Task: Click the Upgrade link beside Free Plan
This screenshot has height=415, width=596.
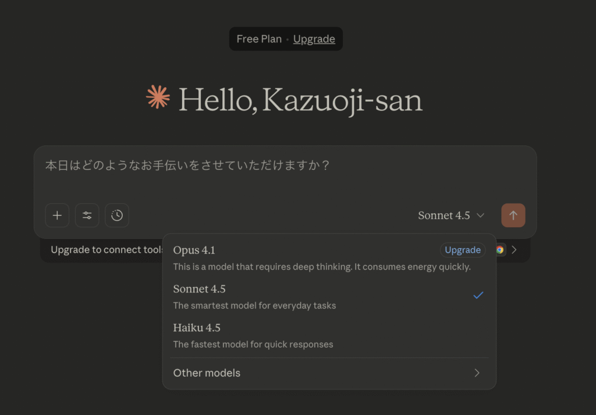Action: coord(314,39)
